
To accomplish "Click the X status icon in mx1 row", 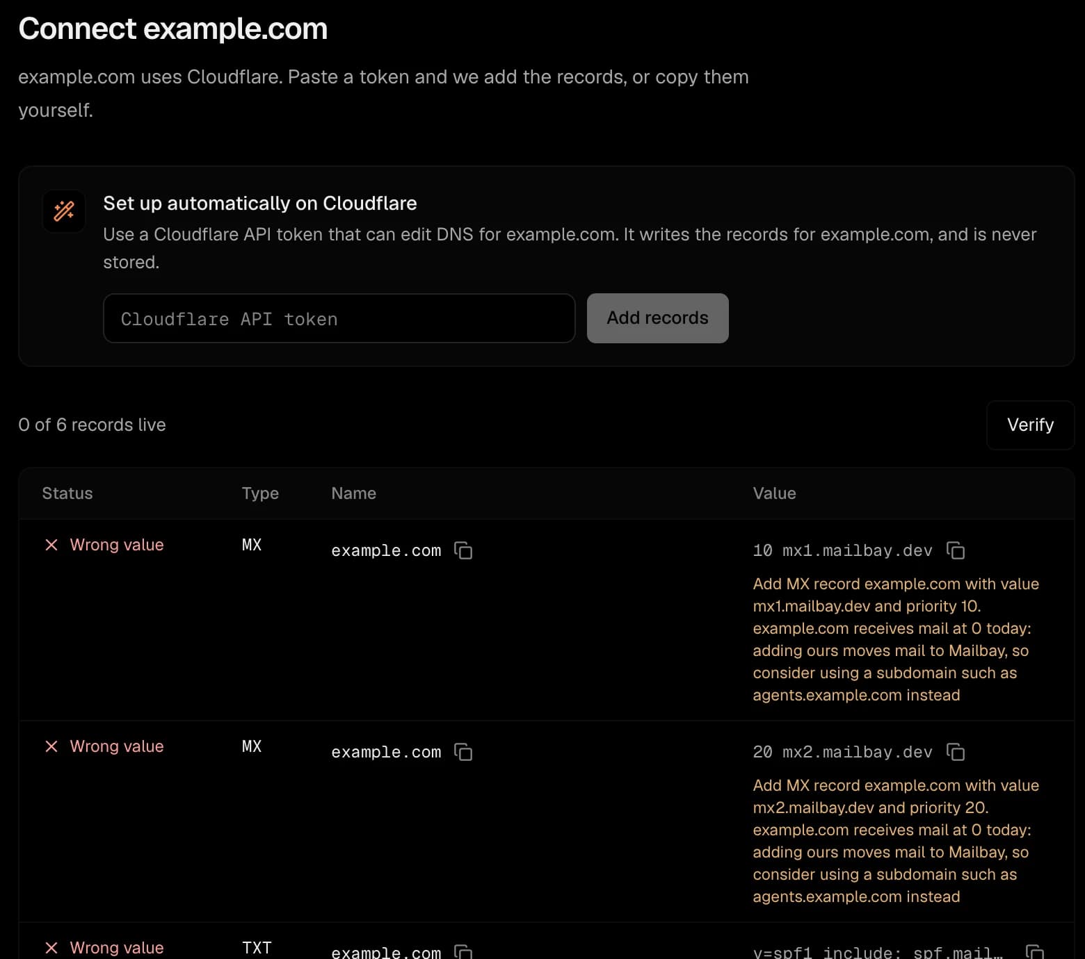I will (51, 545).
